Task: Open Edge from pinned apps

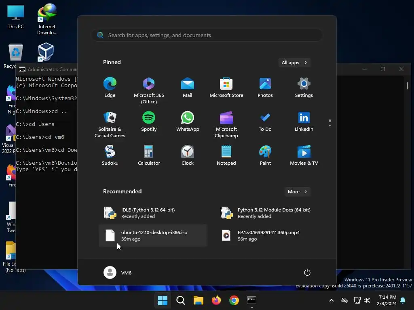Action: tap(110, 88)
